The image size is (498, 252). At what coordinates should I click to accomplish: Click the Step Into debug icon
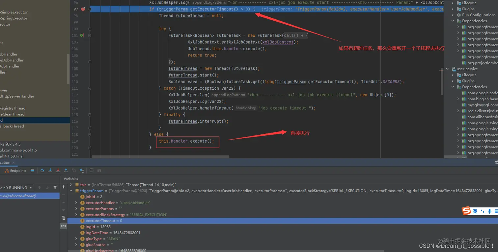[50, 171]
